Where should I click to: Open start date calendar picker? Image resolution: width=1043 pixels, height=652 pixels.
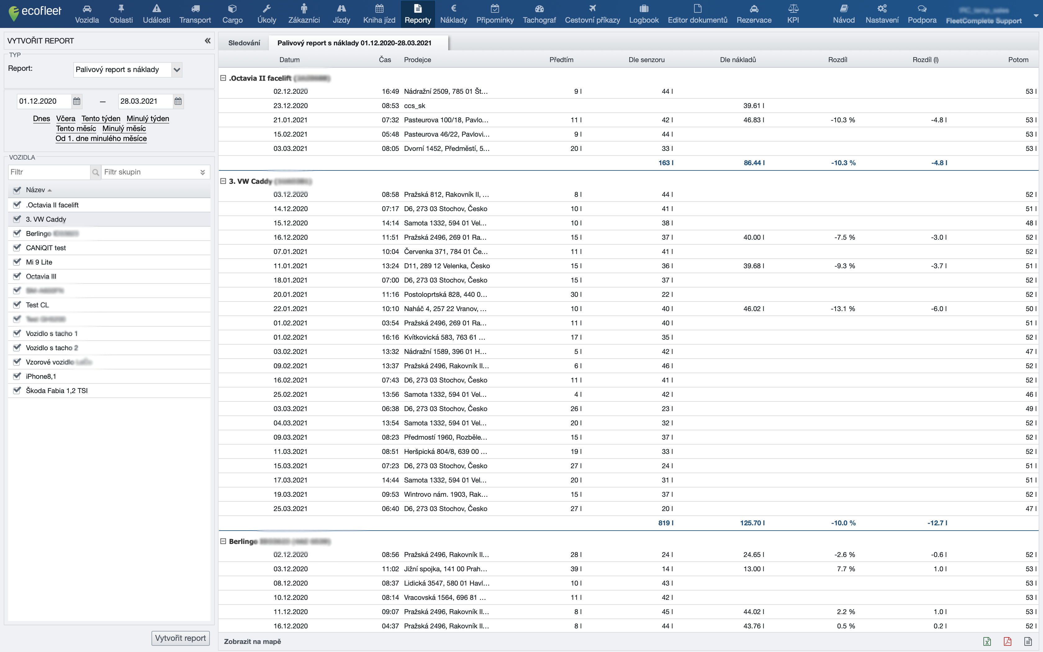[77, 101]
